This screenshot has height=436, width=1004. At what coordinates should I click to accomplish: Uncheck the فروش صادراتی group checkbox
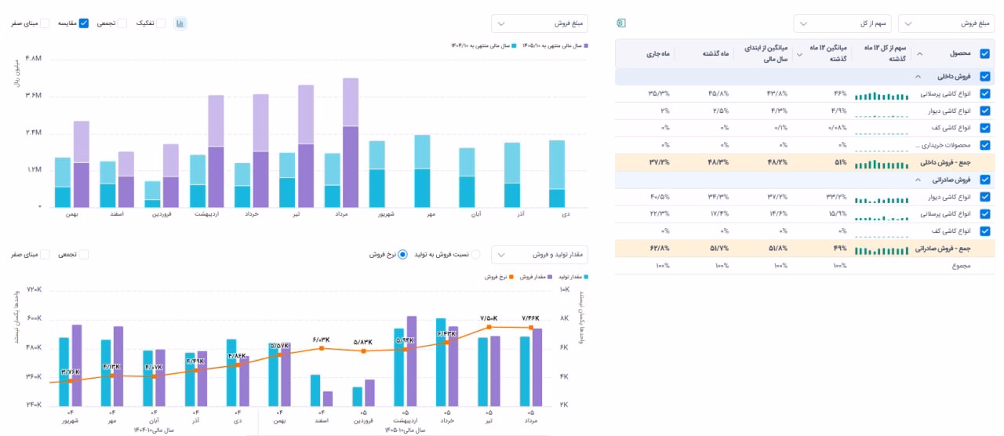tap(985, 180)
